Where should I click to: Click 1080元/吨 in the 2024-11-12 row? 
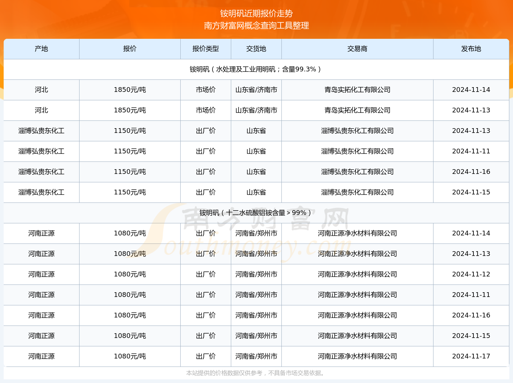(x=130, y=274)
